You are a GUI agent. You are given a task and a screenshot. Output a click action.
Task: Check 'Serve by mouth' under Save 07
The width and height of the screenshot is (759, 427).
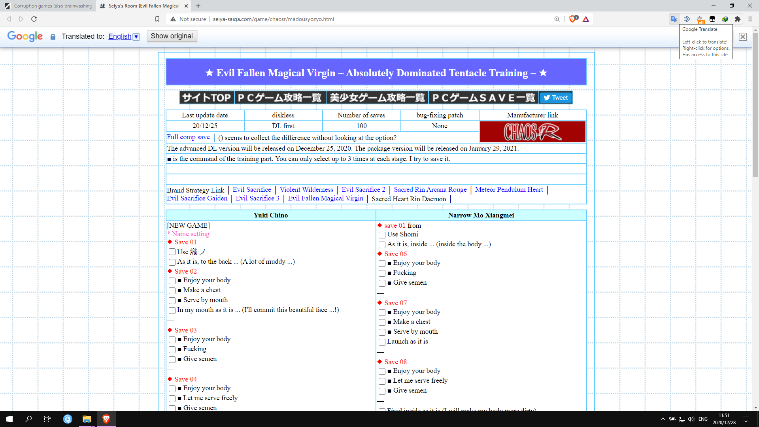382,332
